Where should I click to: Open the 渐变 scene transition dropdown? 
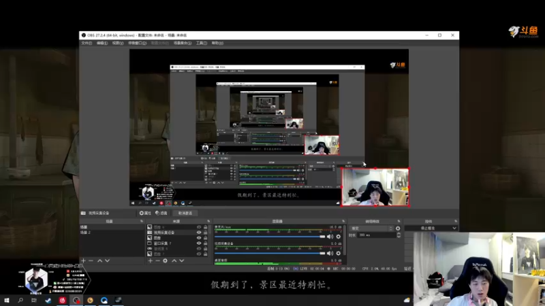tap(371, 228)
